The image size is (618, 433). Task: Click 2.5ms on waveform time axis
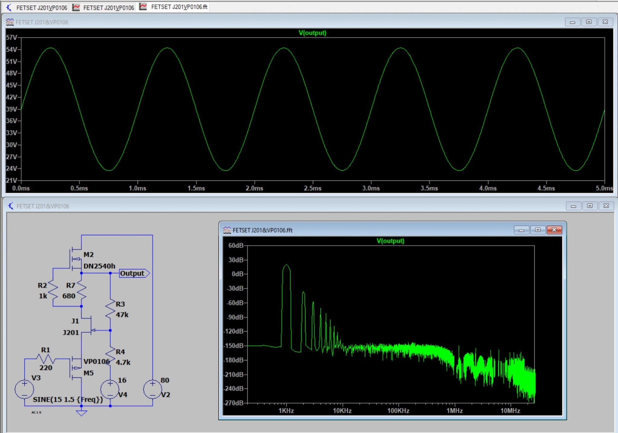313,188
